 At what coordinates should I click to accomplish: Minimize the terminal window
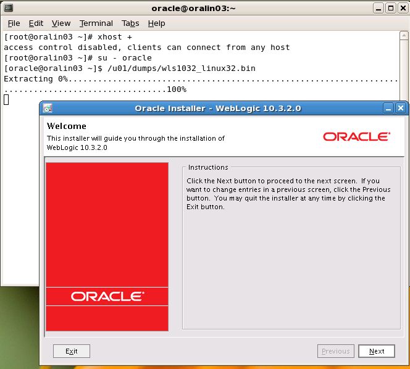[x=378, y=9]
